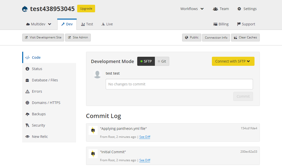Open Backups cloud icon item
The image size is (282, 167).
tap(39, 114)
